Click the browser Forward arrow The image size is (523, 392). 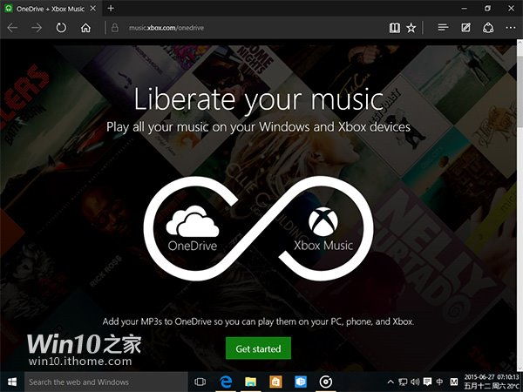pos(37,28)
